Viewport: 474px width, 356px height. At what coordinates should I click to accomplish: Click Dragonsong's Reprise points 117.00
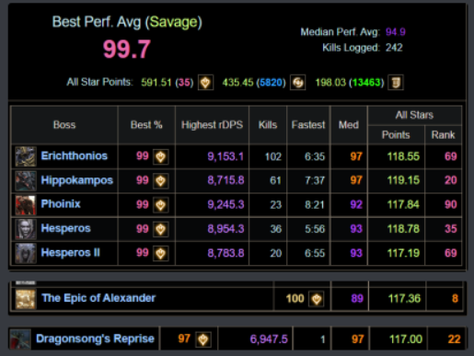coord(406,339)
